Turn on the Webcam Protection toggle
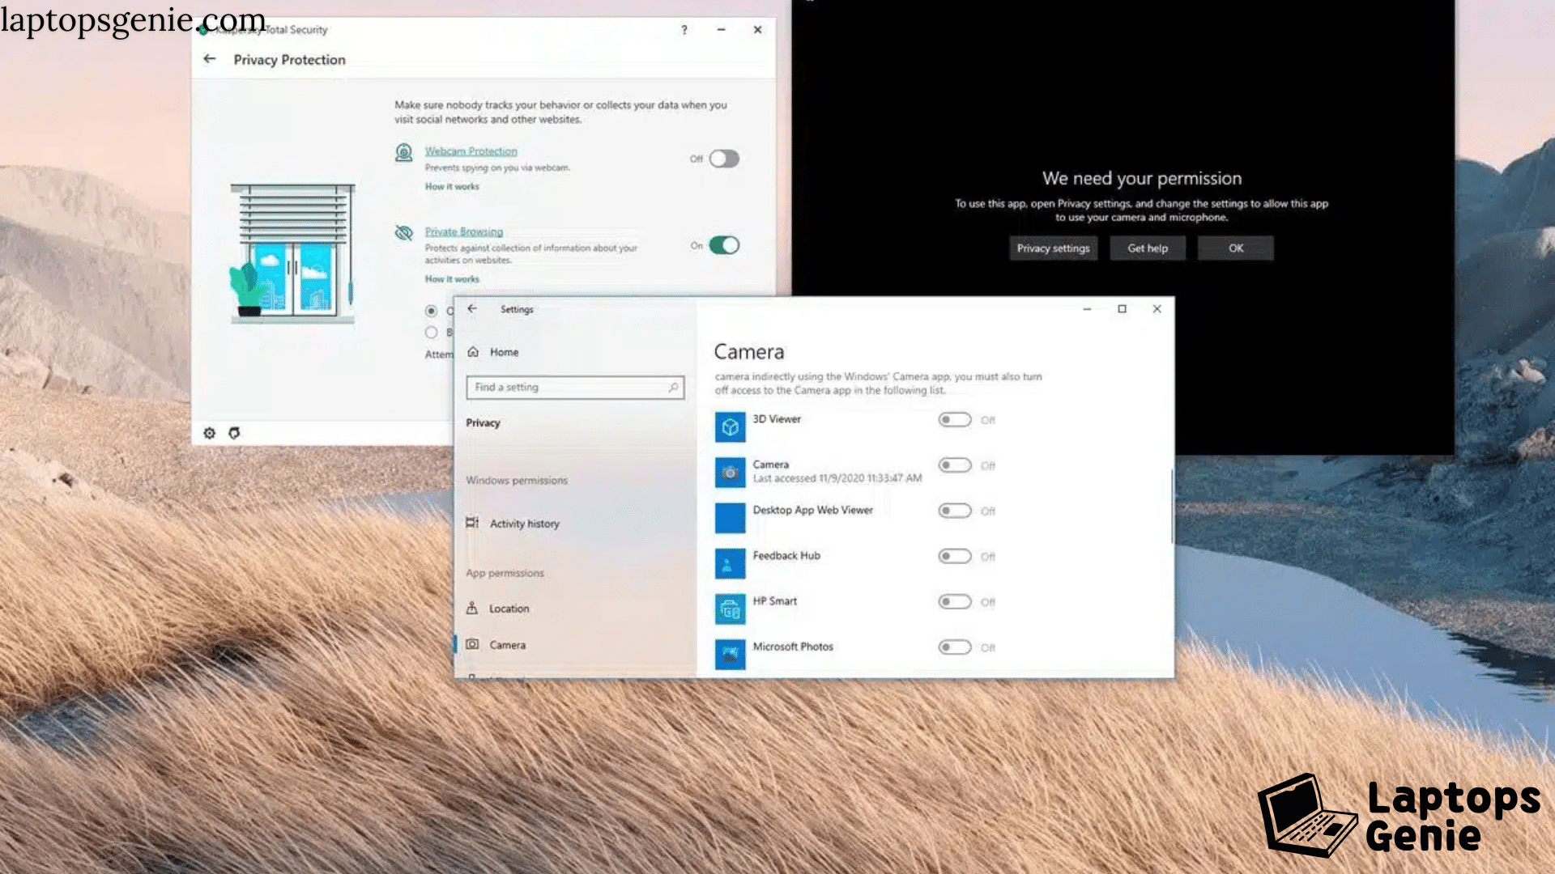 pyautogui.click(x=724, y=159)
